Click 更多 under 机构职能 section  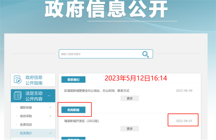(x=130, y=129)
